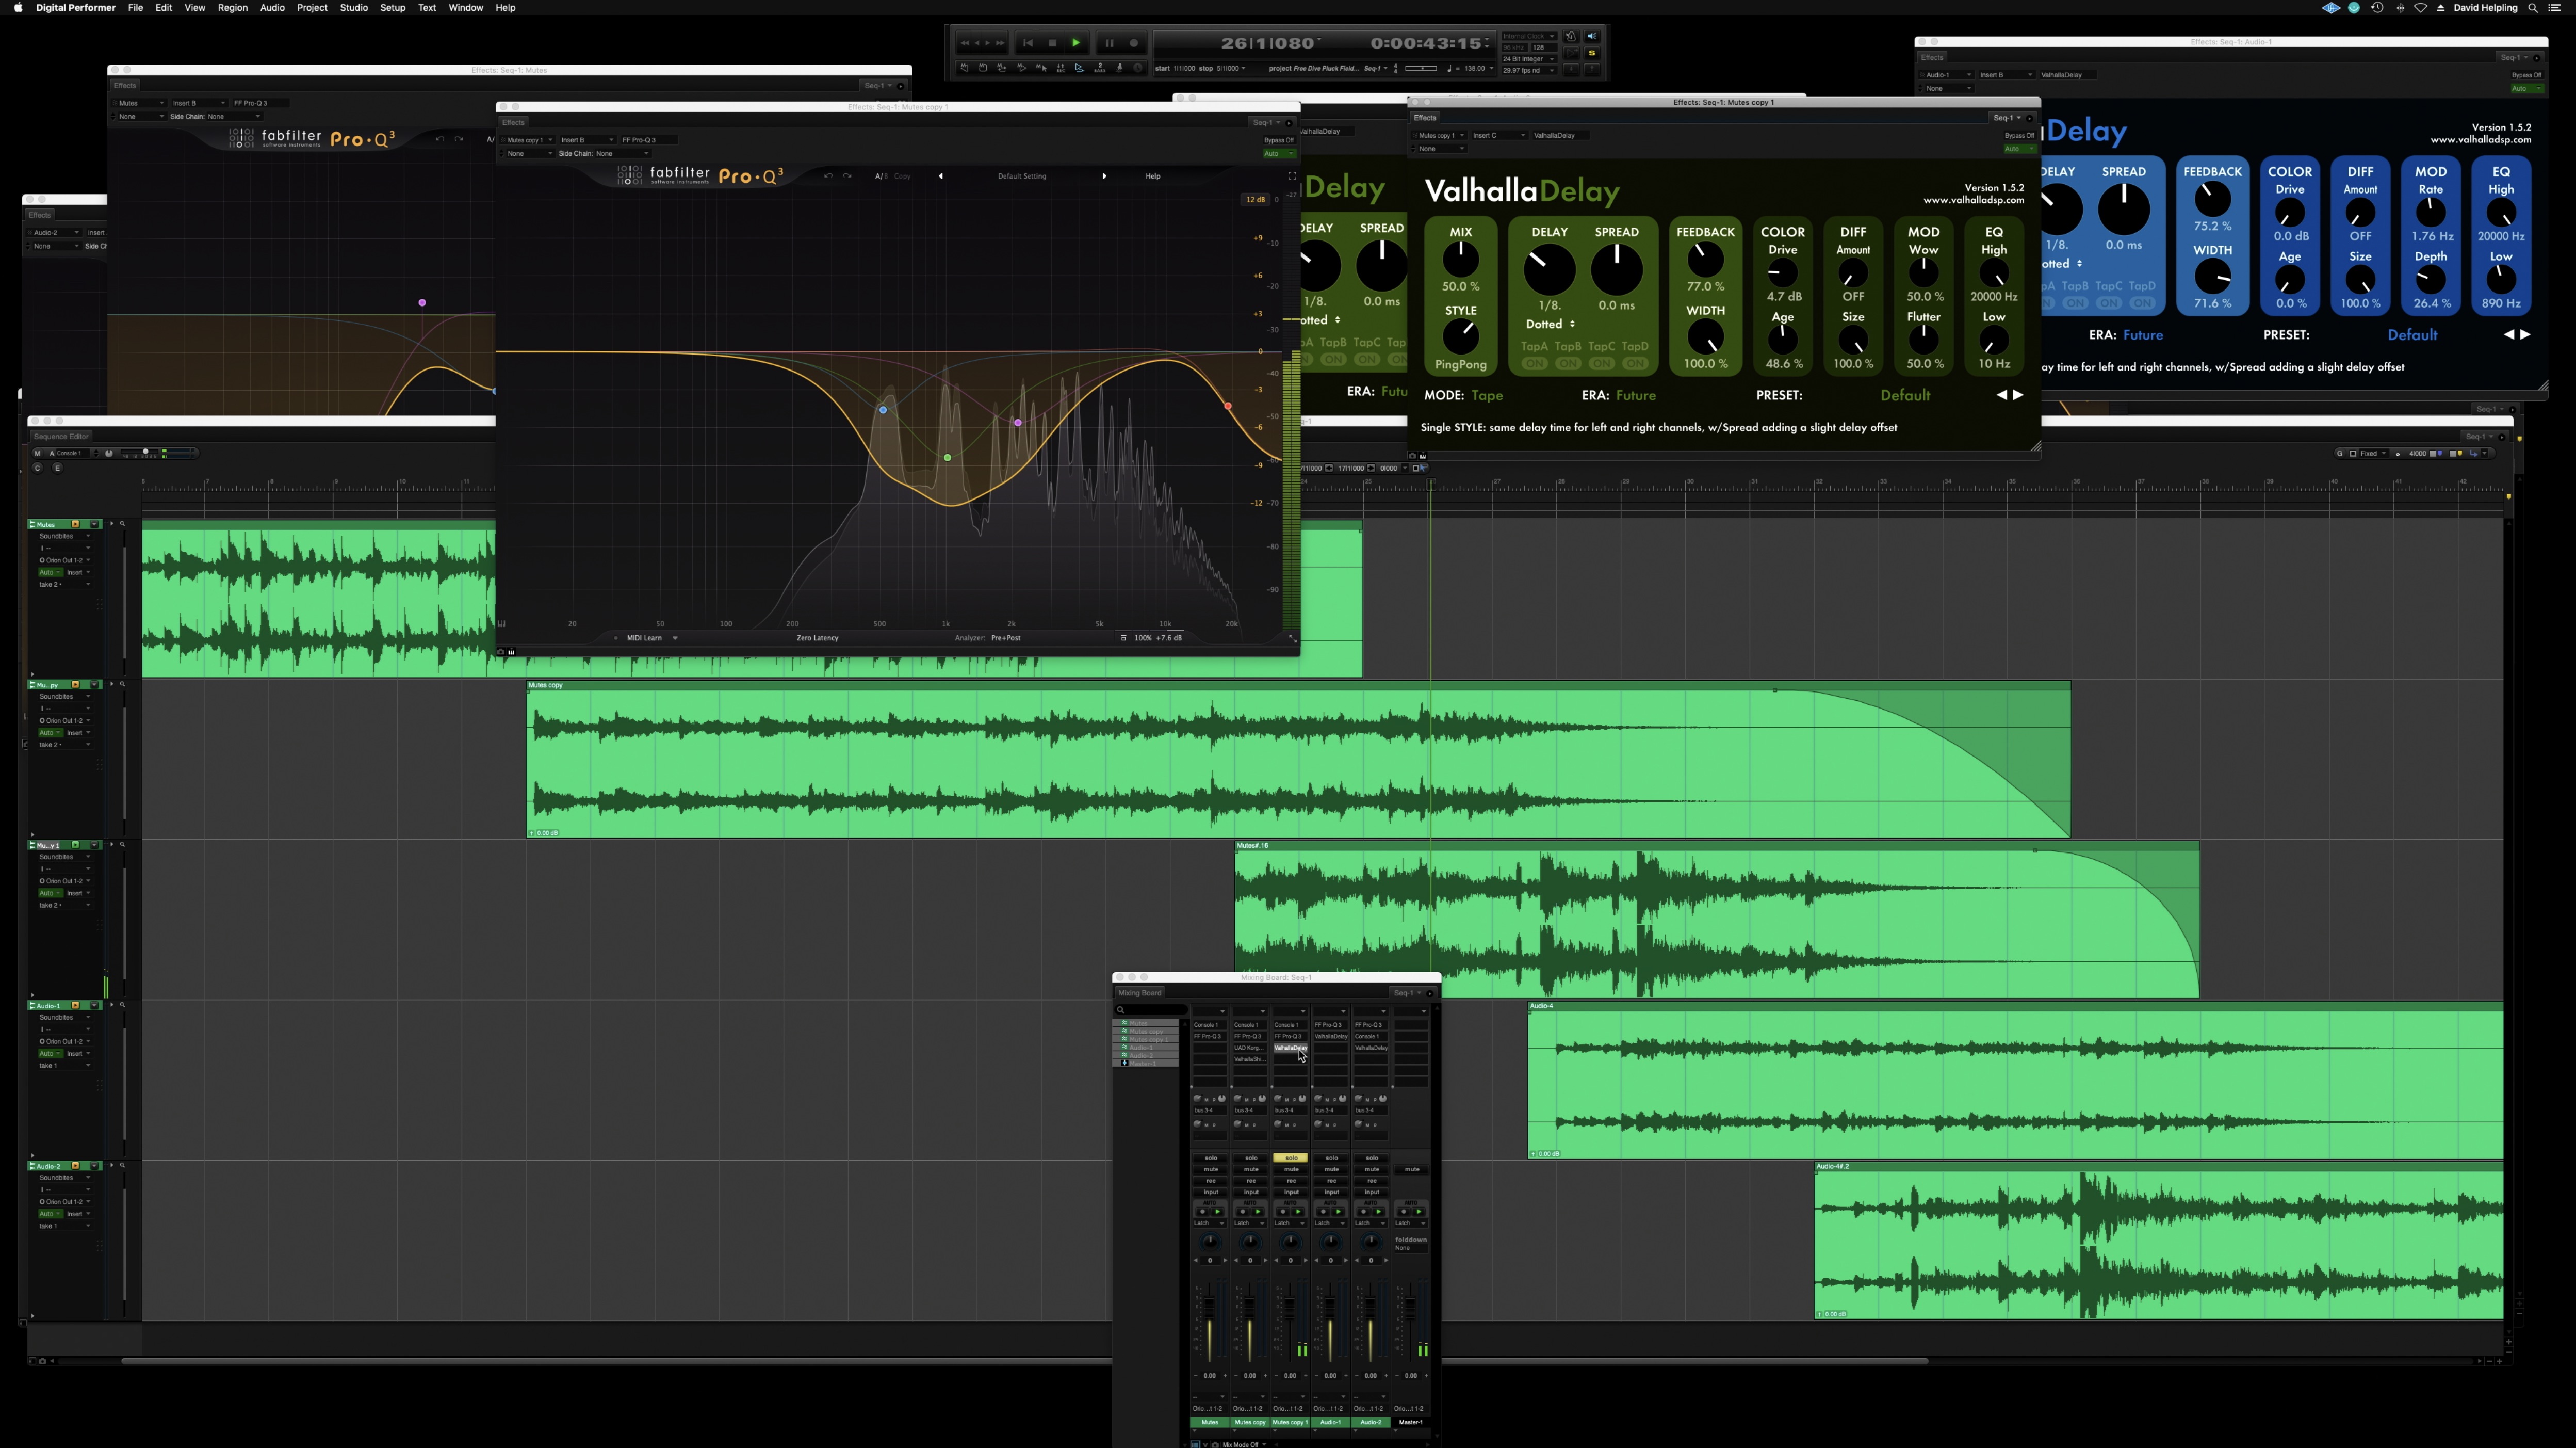2576x1448 pixels.
Task: Click the Rewind to start transport button
Action: (x=1028, y=43)
